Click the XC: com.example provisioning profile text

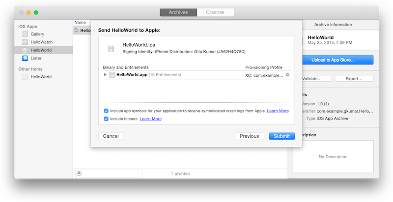coord(264,75)
